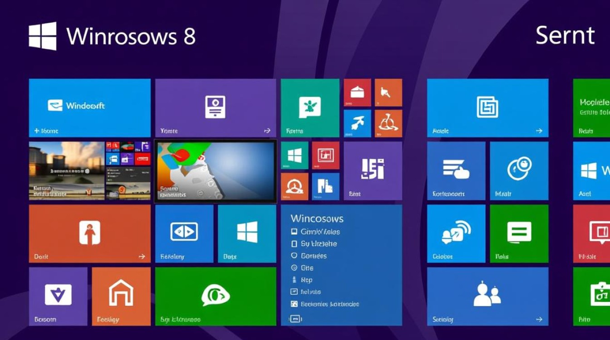Viewport: 610px width, 340px height.
Task: Click the Rep entry in the Wincosows panel
Action: click(305, 280)
